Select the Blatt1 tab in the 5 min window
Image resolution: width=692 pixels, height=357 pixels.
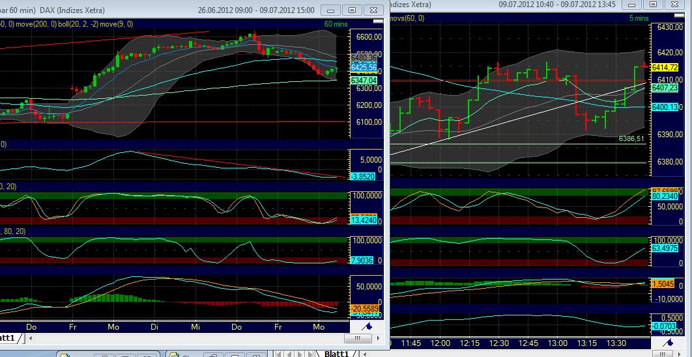[x=337, y=354]
